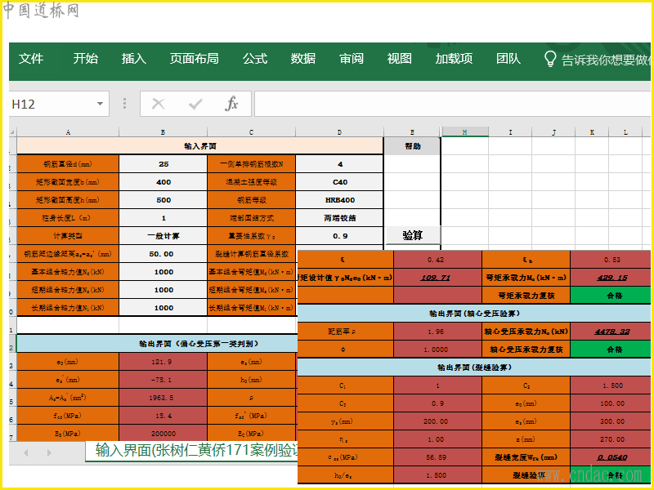Click the 帮助 header cell
The image size is (654, 490).
point(412,146)
